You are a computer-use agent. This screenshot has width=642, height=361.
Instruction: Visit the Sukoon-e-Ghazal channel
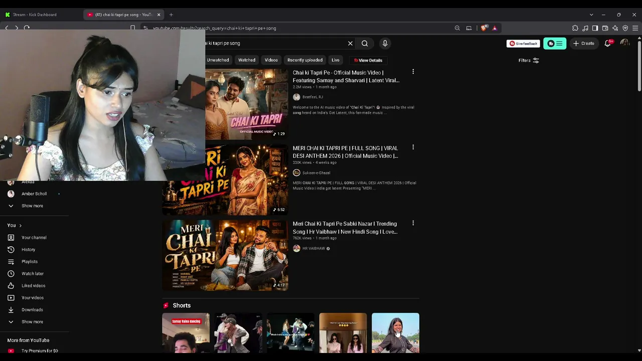point(316,172)
